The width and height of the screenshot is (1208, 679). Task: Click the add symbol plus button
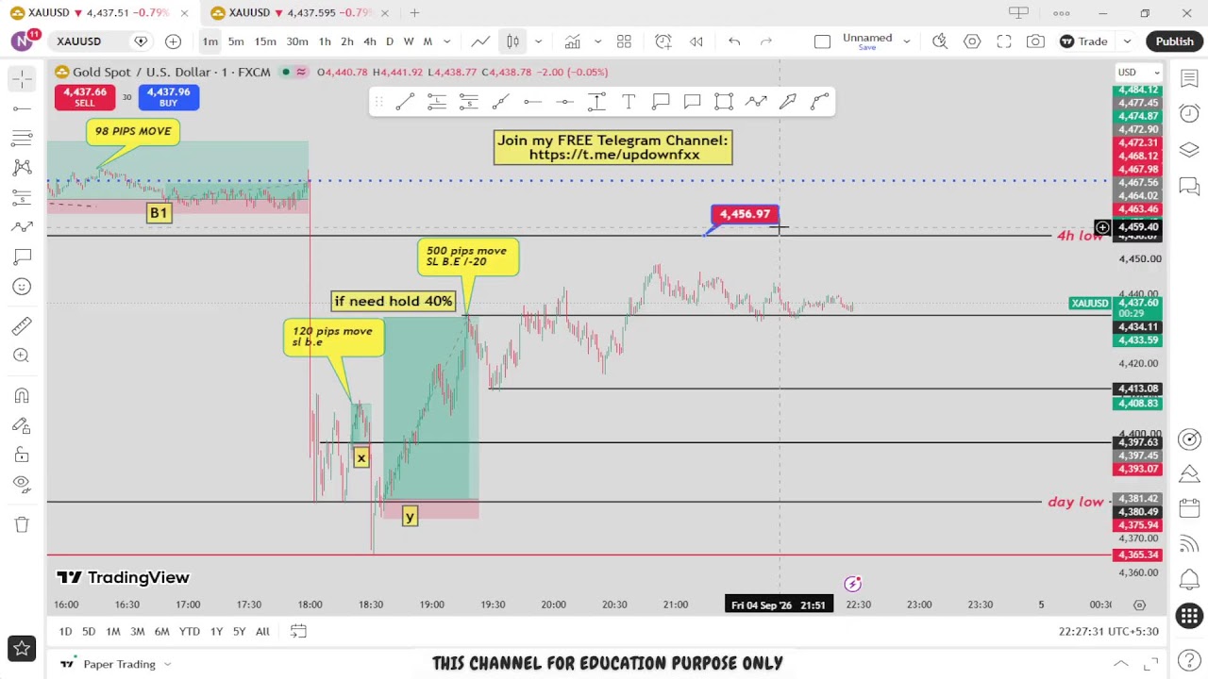[x=173, y=41]
